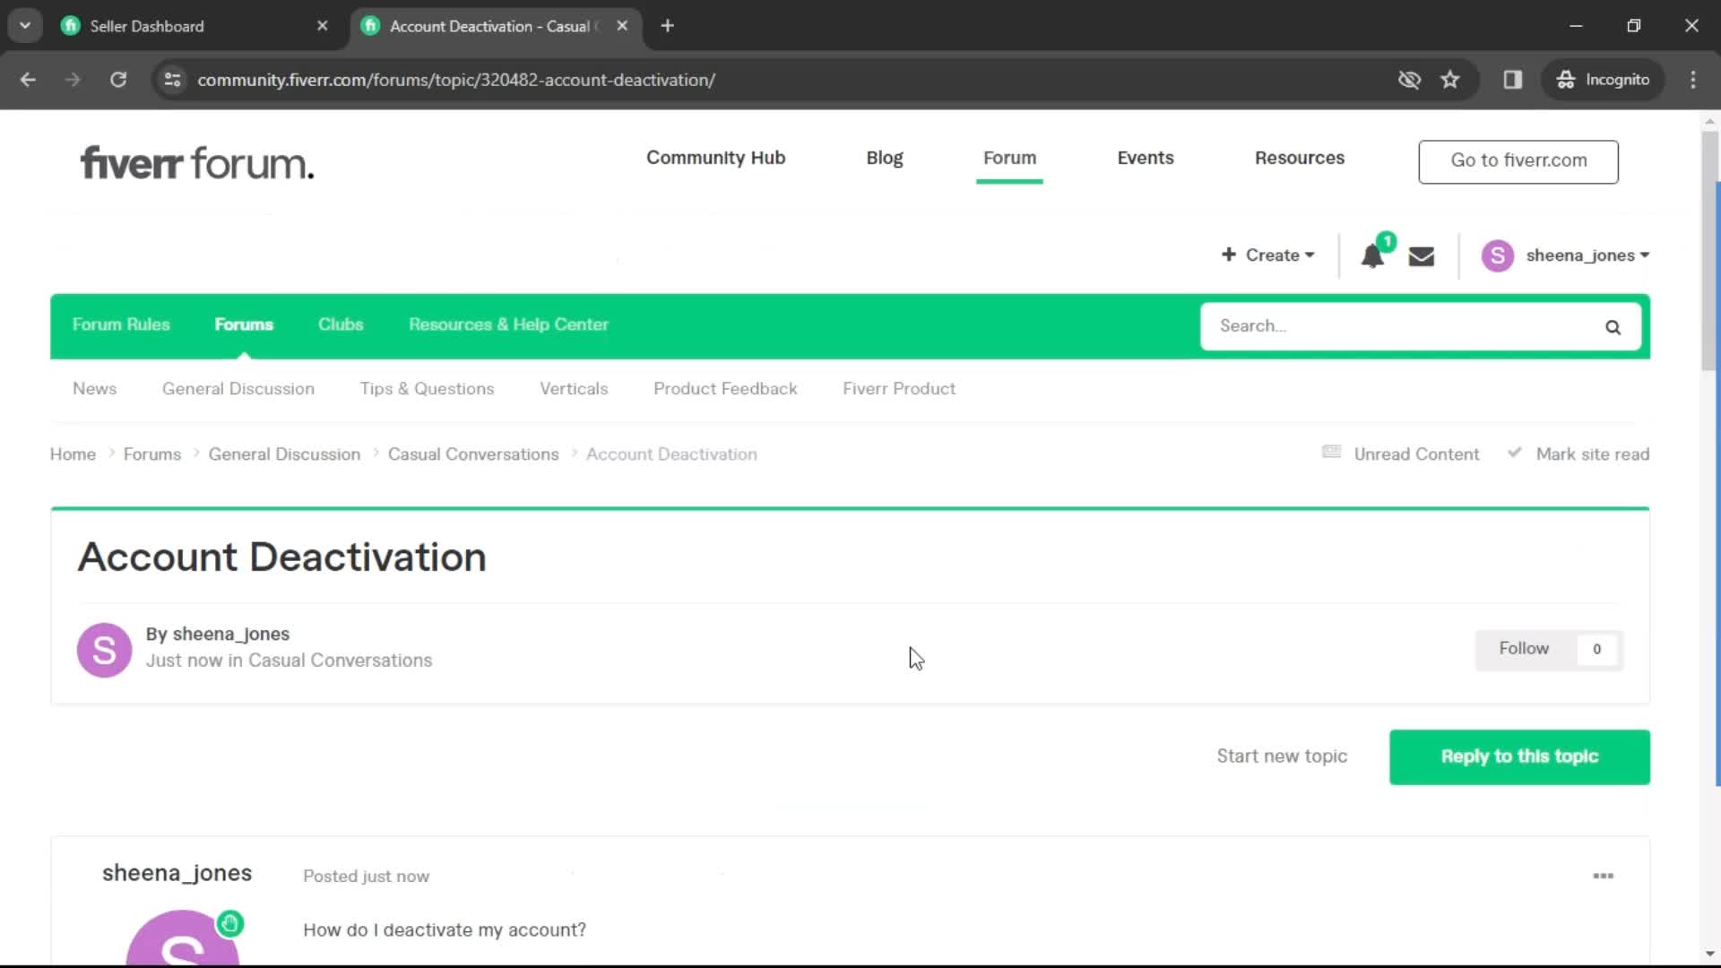Open Resources & Help Center tab
1721x968 pixels.
point(508,324)
